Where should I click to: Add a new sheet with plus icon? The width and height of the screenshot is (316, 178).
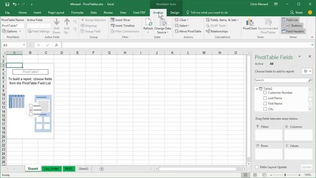click(x=102, y=169)
